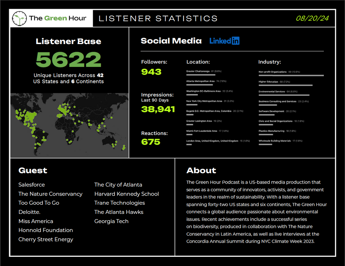
Task: Click the Trane Technologies guest entry
Action: point(120,203)
